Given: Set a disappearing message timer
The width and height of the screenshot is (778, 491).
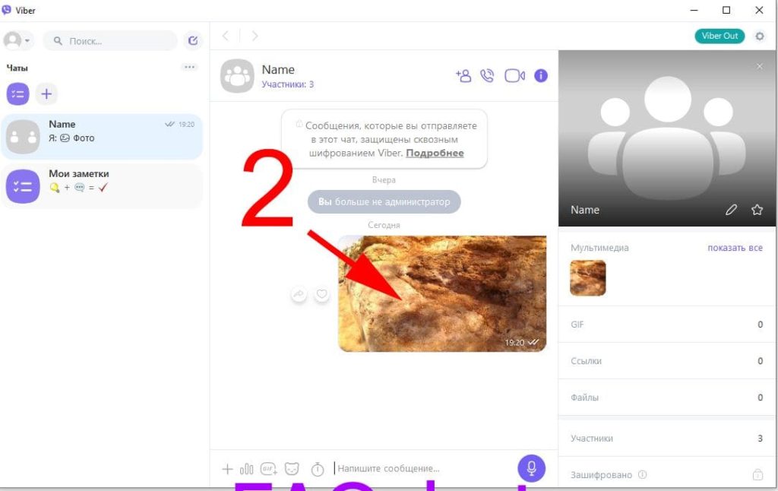Looking at the screenshot, I should [x=318, y=469].
